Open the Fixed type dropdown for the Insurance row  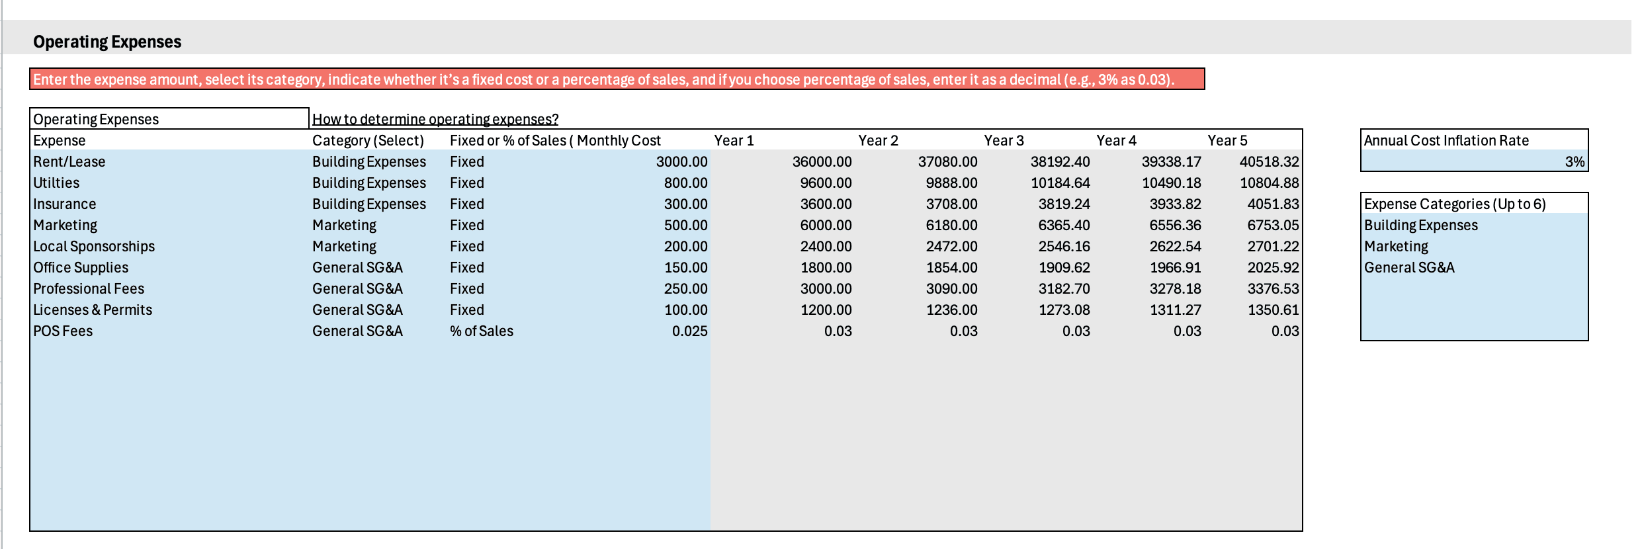coord(467,204)
